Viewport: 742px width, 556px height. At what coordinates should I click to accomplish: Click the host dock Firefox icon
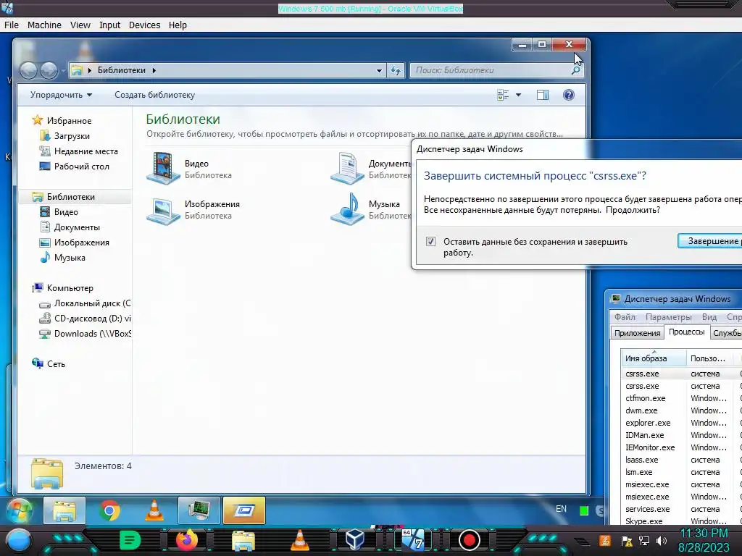[x=187, y=540]
